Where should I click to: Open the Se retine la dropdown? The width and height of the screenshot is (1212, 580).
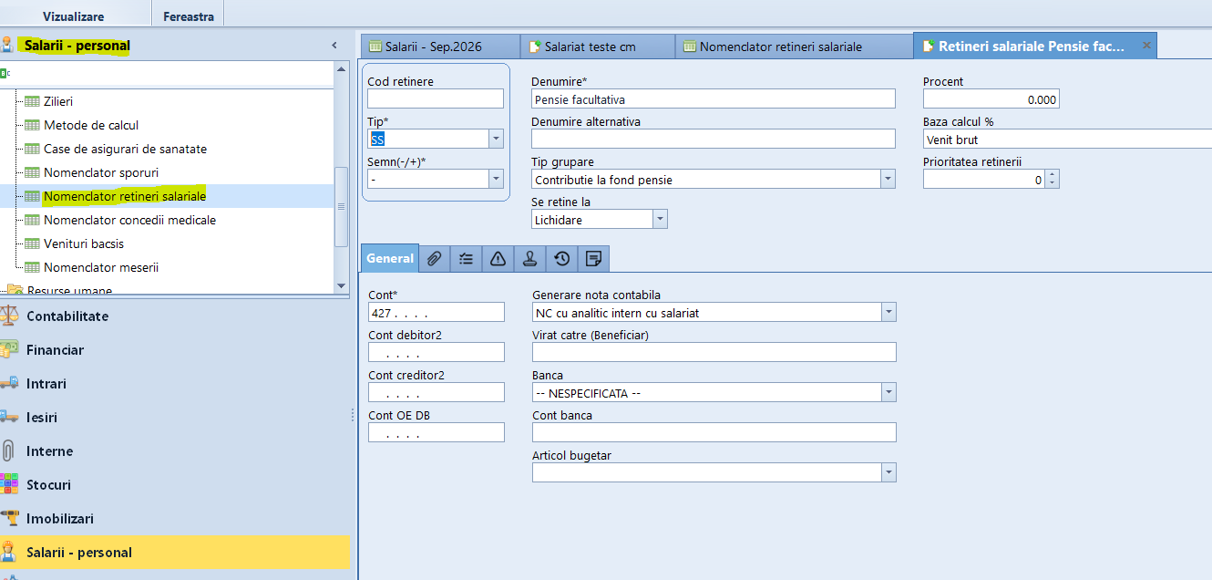coord(661,220)
